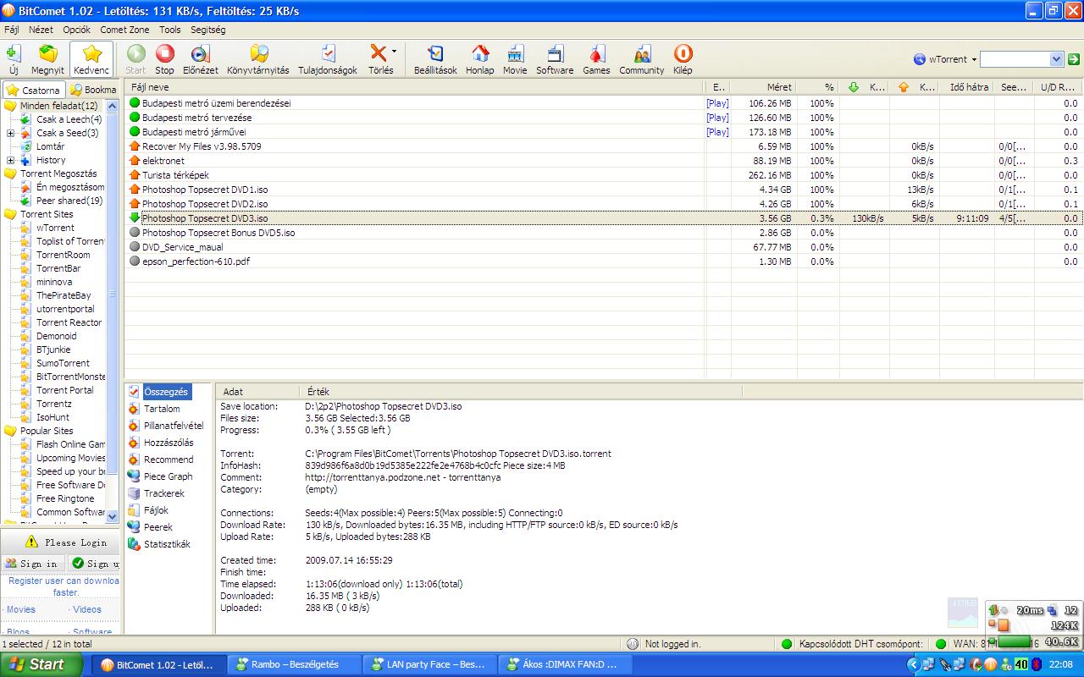
Task: Click Play link for Budapesti metró járművei
Action: click(x=717, y=132)
